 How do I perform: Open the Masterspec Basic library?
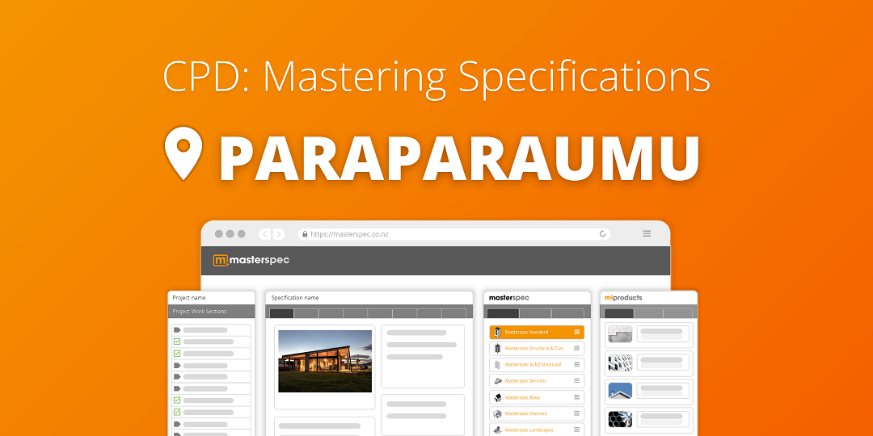[x=537, y=397]
